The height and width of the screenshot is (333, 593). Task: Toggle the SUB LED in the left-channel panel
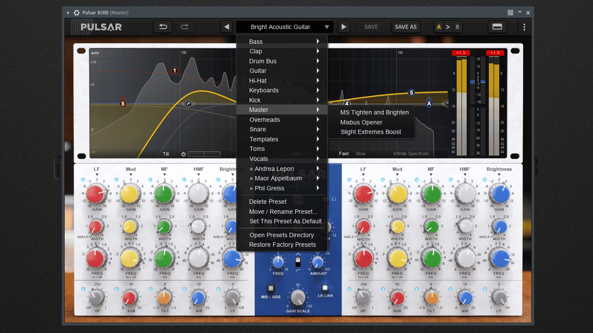(x=116, y=289)
